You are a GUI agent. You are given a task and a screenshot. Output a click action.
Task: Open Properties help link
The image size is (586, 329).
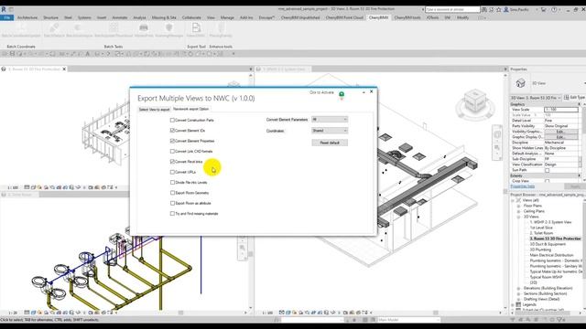click(x=523, y=186)
